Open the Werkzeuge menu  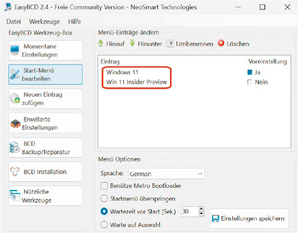[x=44, y=22]
